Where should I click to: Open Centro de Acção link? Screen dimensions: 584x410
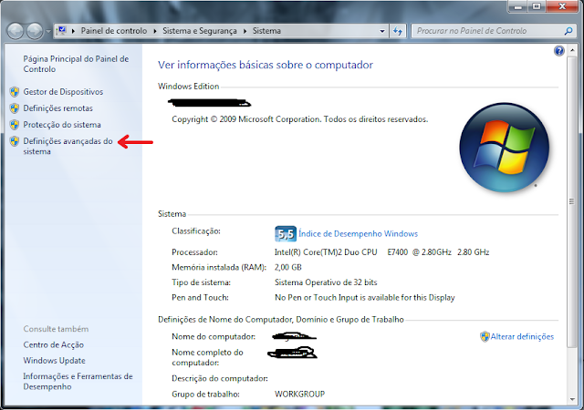[53, 345]
